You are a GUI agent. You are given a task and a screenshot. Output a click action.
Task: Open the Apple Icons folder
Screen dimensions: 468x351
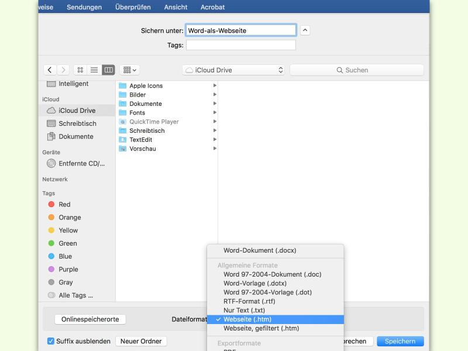(146, 86)
